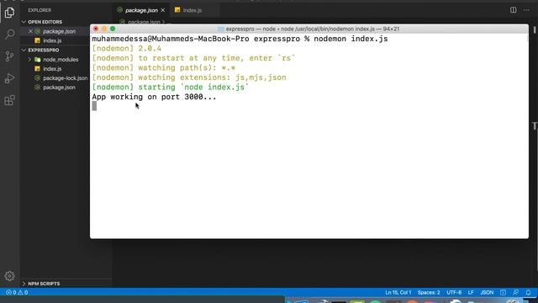The width and height of the screenshot is (538, 303).
Task: Click the Terminal window title bar
Action: [309, 29]
